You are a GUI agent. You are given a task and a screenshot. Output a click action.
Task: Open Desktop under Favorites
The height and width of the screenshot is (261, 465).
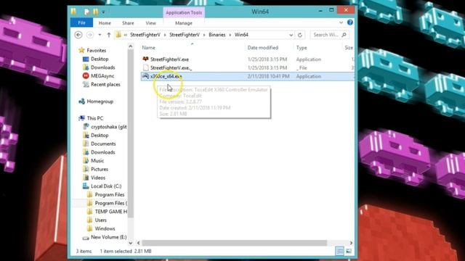100,59
